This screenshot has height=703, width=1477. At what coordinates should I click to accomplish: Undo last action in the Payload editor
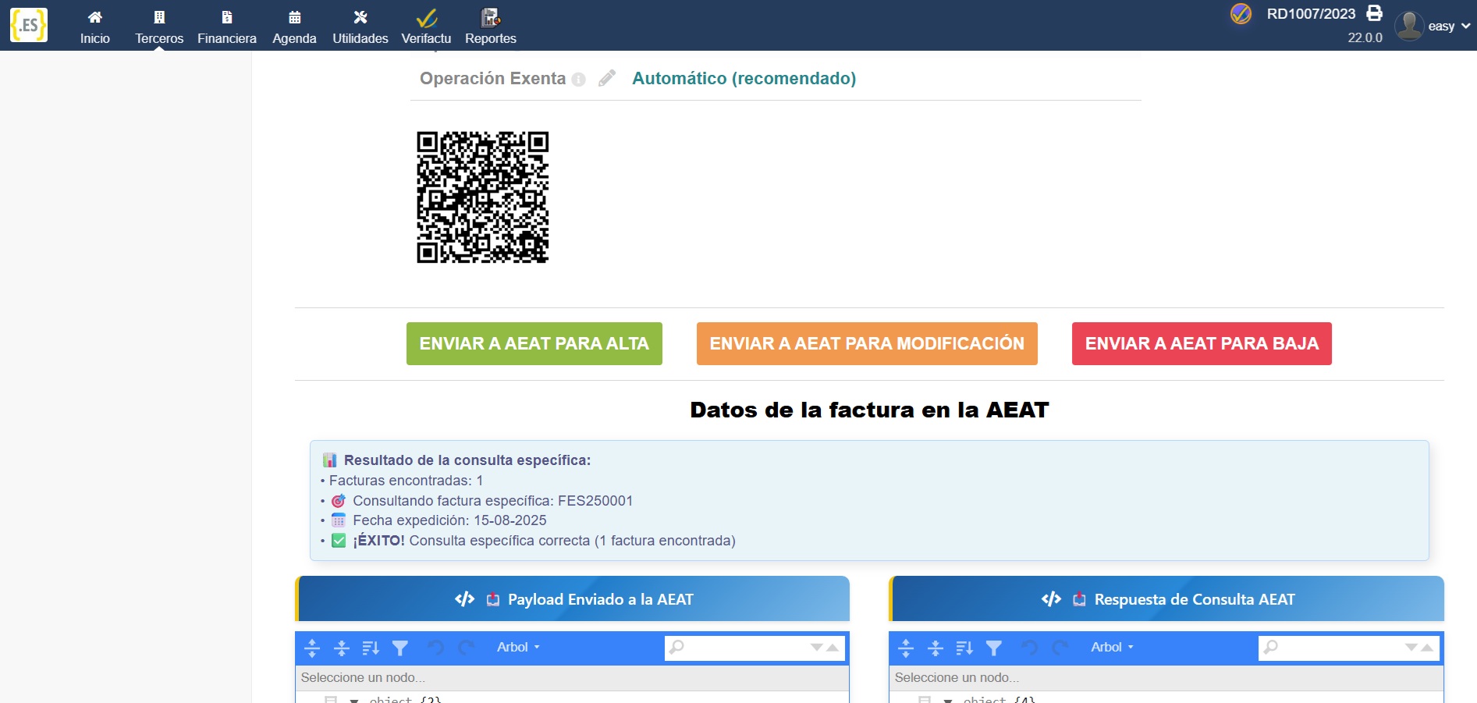pos(435,648)
